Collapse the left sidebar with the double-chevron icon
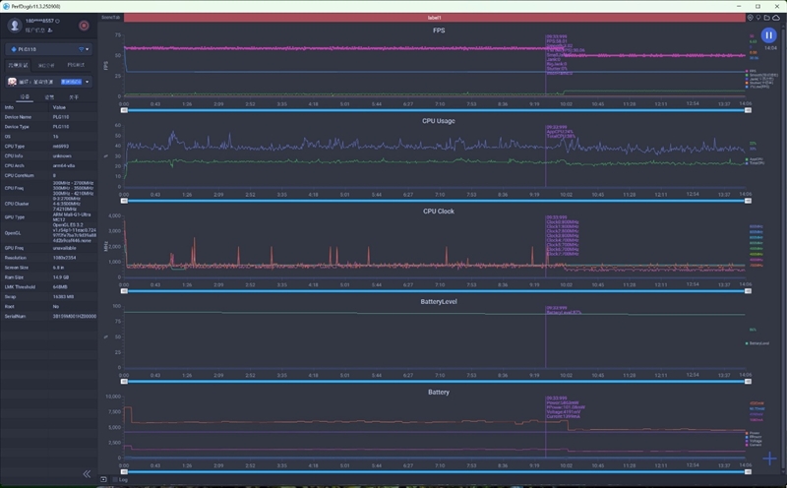Image resolution: width=787 pixels, height=488 pixels. click(87, 473)
